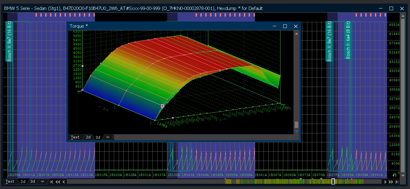The image size is (410, 189).
Task: Step right with single arrow in hexdump
Action: (385, 182)
